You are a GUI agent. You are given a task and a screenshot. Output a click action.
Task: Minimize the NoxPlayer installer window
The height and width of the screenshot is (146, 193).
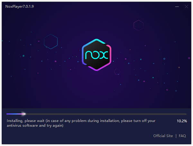click(x=177, y=6)
